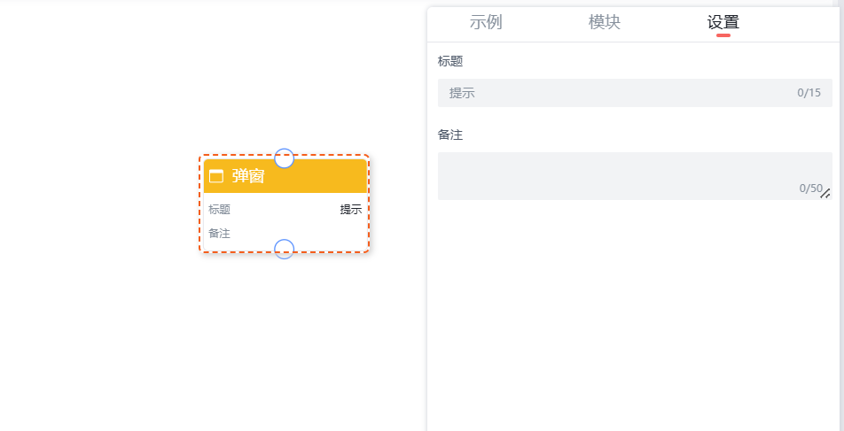Select the 弹窗 node title text
The image size is (844, 431).
pyautogui.click(x=248, y=176)
